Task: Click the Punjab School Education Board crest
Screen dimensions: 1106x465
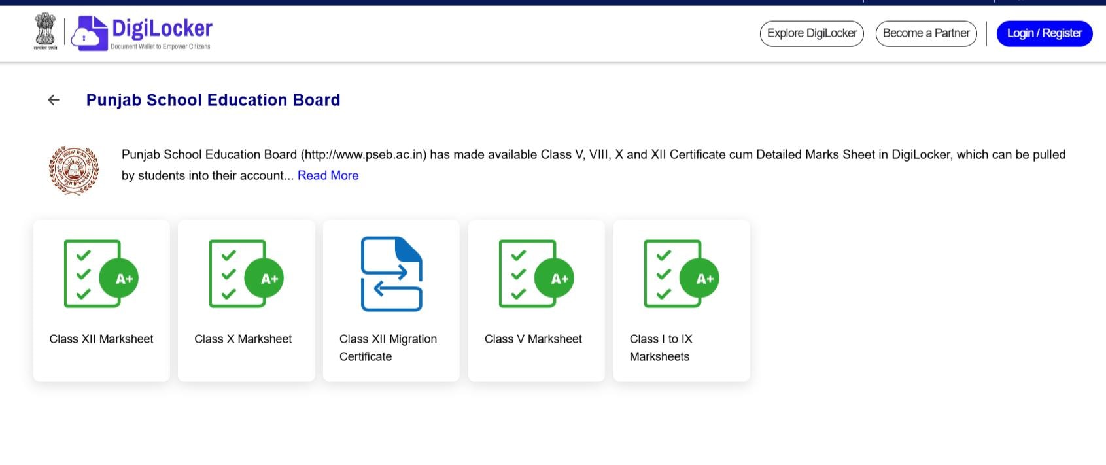Action: click(74, 171)
